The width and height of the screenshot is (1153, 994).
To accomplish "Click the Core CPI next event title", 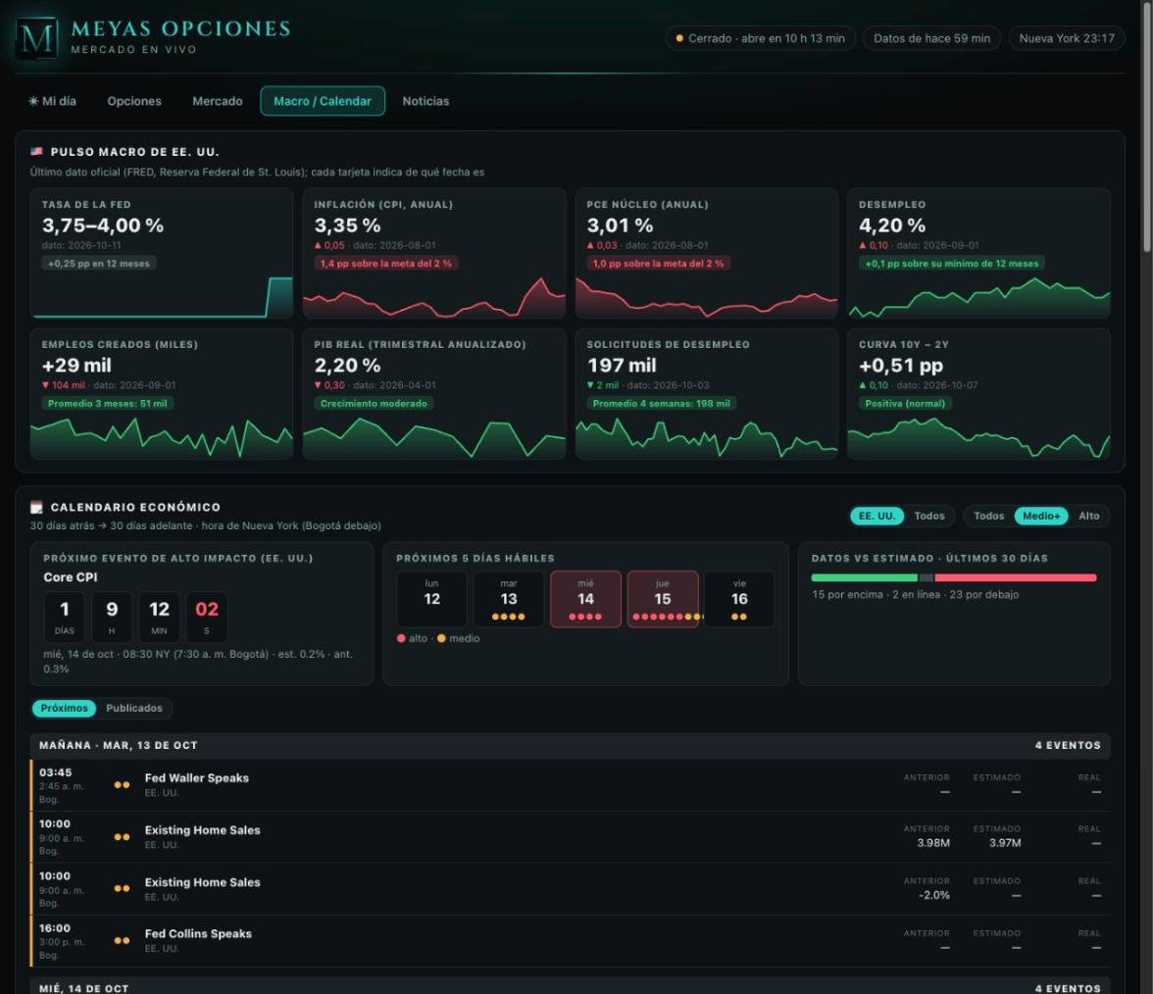I will [x=70, y=577].
